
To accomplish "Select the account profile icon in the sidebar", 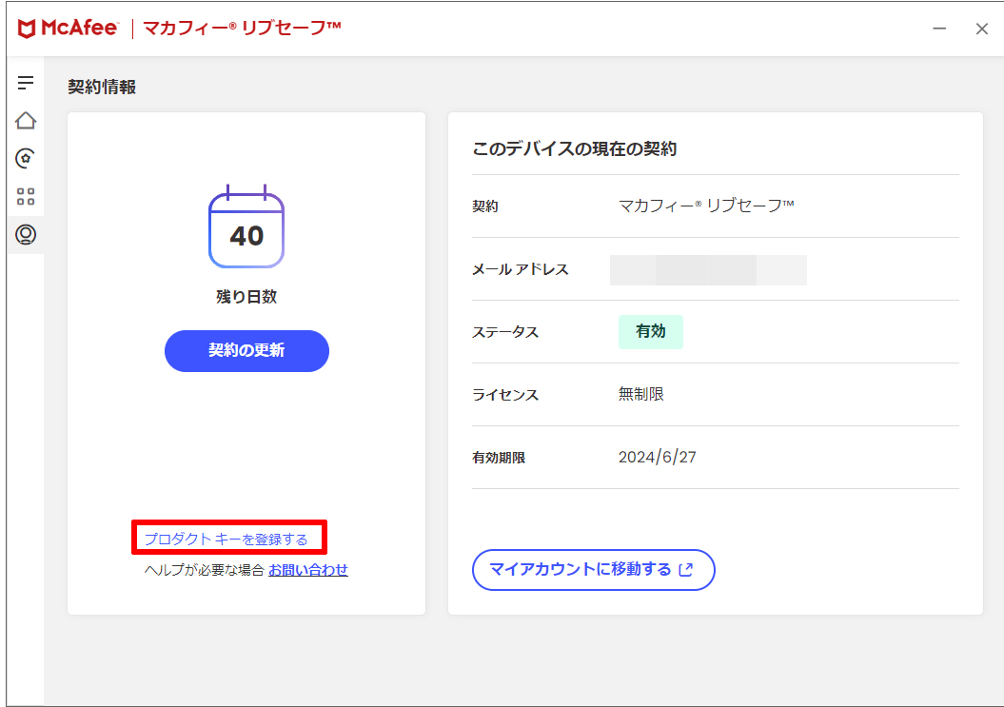I will coord(26,234).
